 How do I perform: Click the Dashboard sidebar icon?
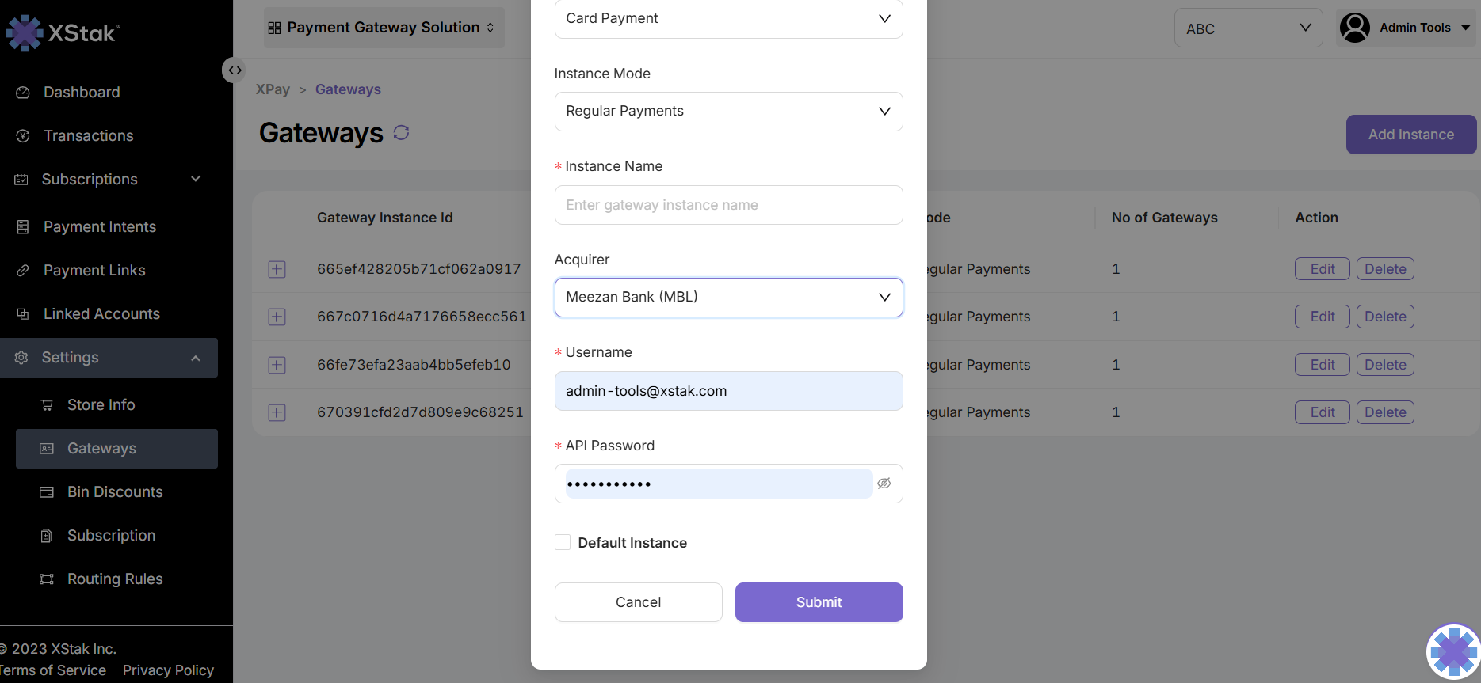[x=23, y=93]
